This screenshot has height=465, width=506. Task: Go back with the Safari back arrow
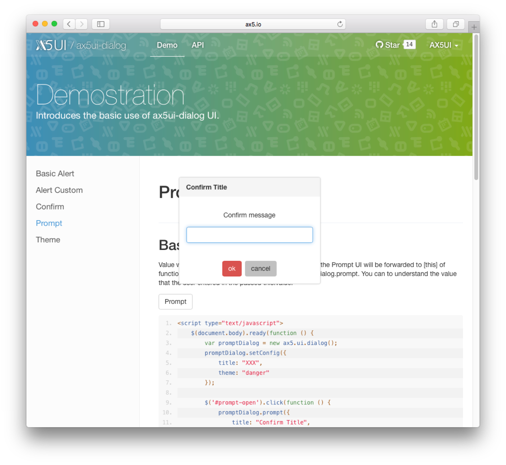tap(69, 24)
